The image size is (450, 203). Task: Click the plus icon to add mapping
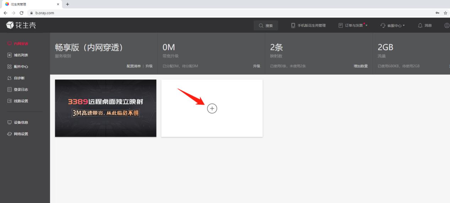pos(212,109)
